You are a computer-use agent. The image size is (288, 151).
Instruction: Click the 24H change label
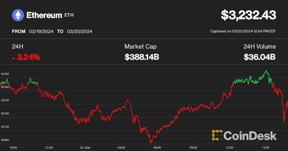click(16, 47)
